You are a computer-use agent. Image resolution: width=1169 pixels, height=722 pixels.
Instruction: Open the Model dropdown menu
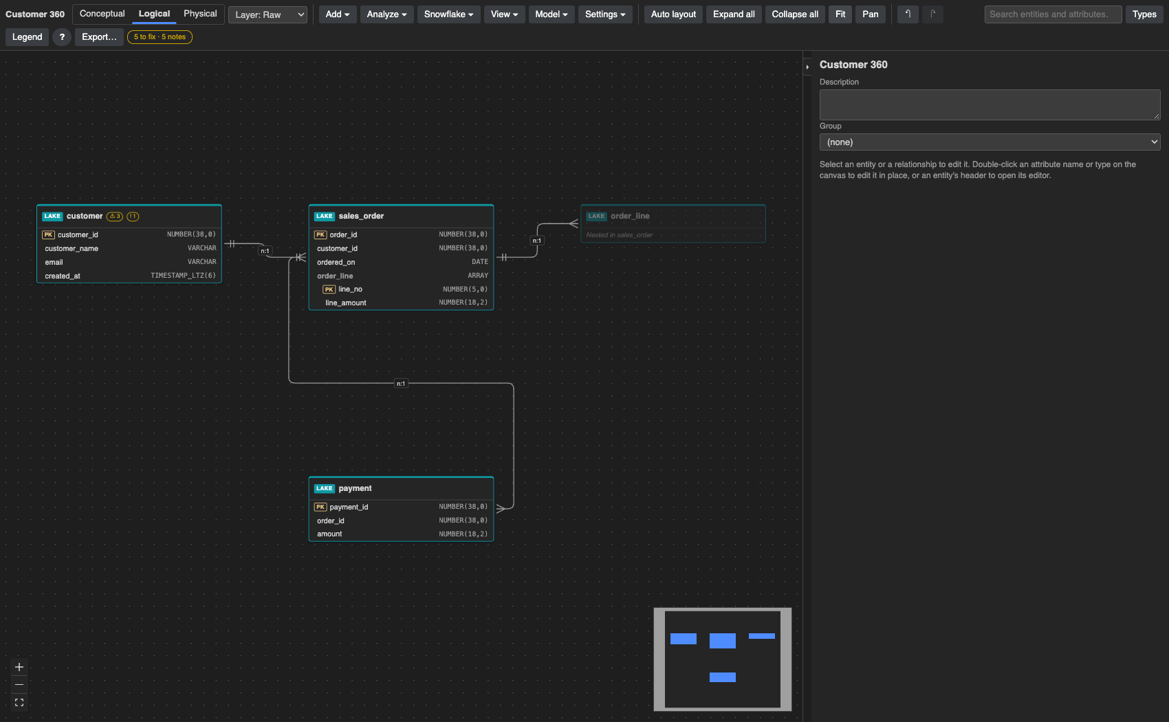point(551,14)
